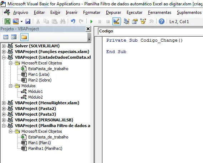Select Solver (SOLVER.XLAM) project name
The height and width of the screenshot is (163, 203).
(37, 46)
